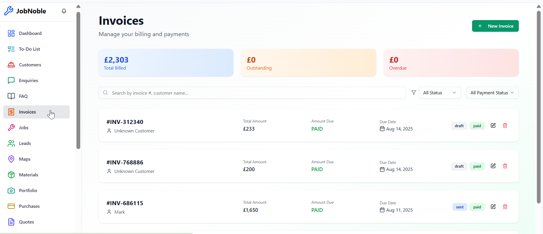The height and width of the screenshot is (234, 543).
Task: Click the Materials box icon
Action: 11,175
